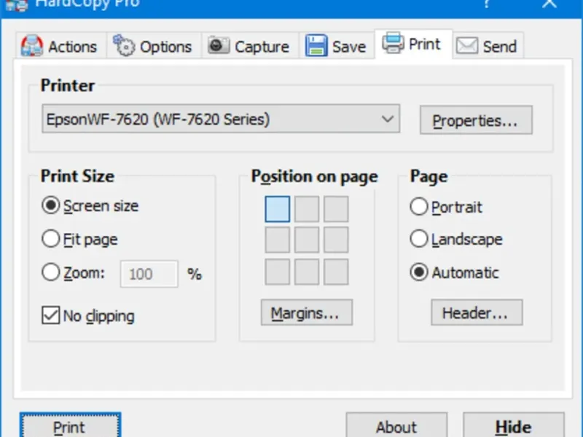Choose Portrait page orientation
The height and width of the screenshot is (437, 583).
tap(446, 207)
